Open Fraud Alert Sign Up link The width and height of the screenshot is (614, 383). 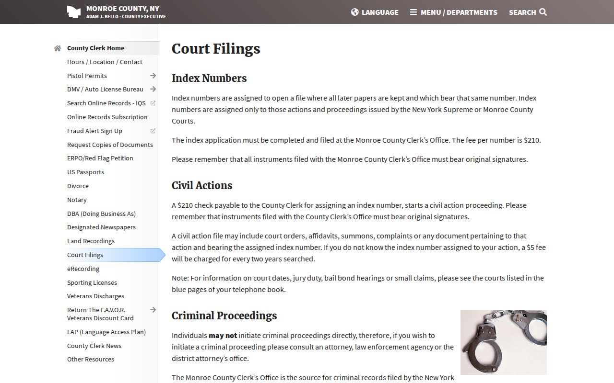coord(94,131)
